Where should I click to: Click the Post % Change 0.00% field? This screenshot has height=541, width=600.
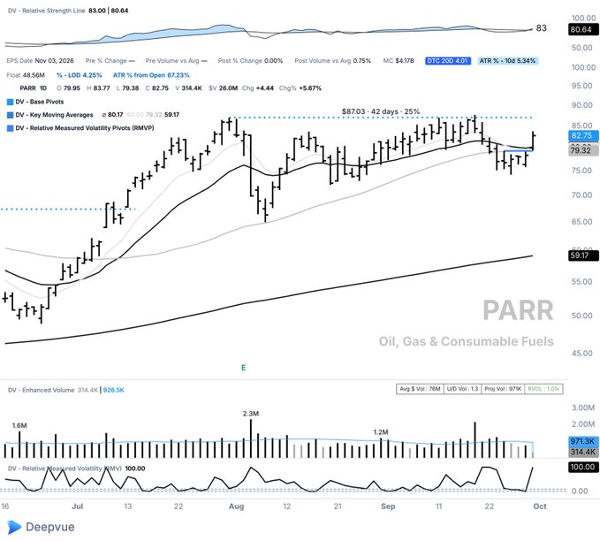(250, 61)
